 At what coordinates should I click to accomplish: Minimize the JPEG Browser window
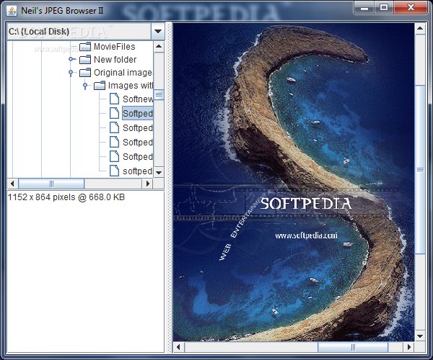(364, 8)
